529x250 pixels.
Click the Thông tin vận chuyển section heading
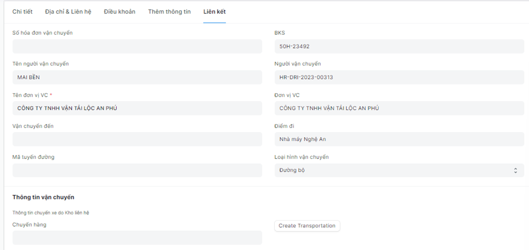pos(43,197)
